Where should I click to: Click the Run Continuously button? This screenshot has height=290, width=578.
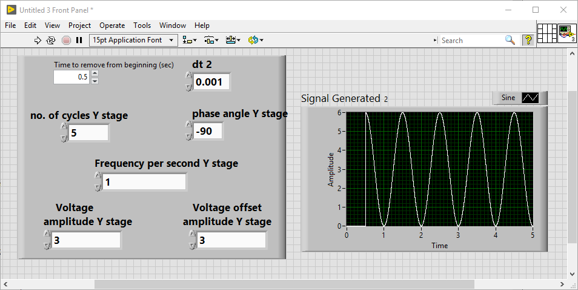pos(51,40)
